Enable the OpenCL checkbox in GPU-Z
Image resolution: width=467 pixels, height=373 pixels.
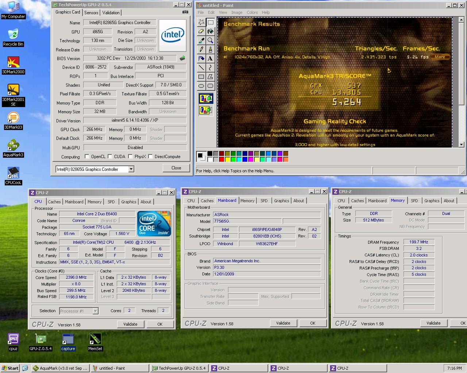[x=87, y=157]
